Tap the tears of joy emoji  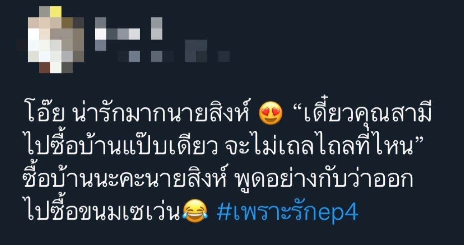point(195,212)
